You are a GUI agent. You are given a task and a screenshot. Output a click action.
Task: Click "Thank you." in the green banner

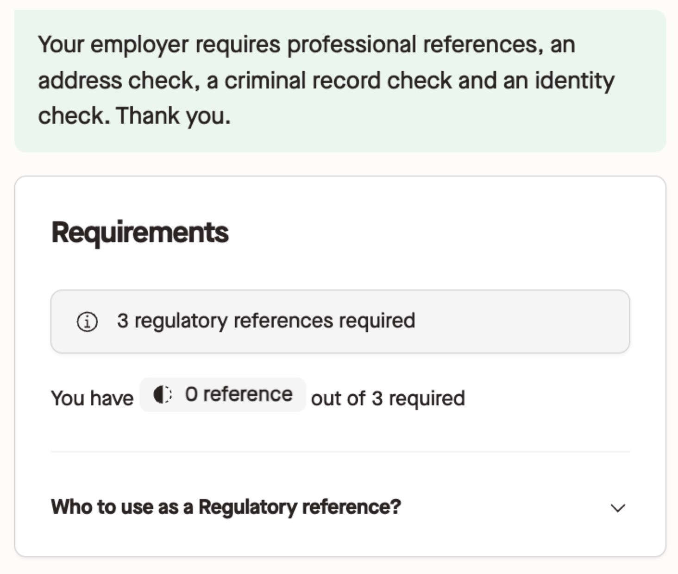173,116
